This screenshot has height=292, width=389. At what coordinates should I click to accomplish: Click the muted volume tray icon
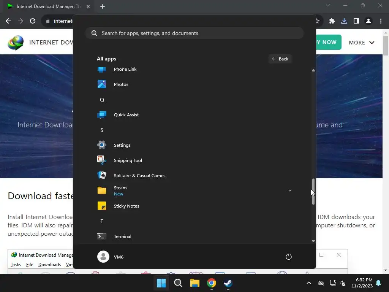tap(343, 283)
